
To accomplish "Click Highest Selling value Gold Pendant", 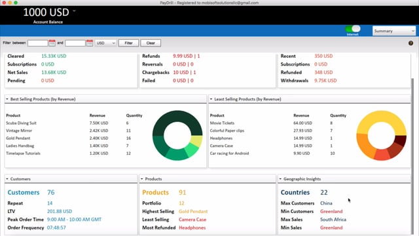I will (x=193, y=211).
